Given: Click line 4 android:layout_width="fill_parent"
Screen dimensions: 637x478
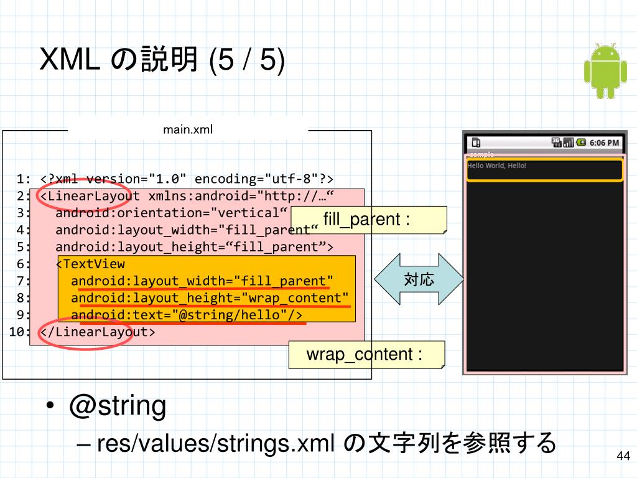Looking at the screenshot, I should point(187,230).
